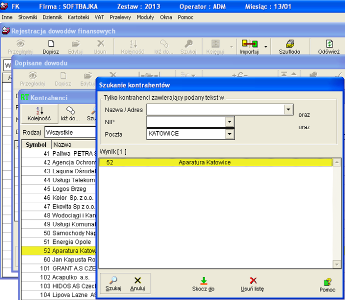The height and width of the screenshot is (300, 345).
Task: Click Edytuj in Dopisane dowodu window
Action: (87, 79)
